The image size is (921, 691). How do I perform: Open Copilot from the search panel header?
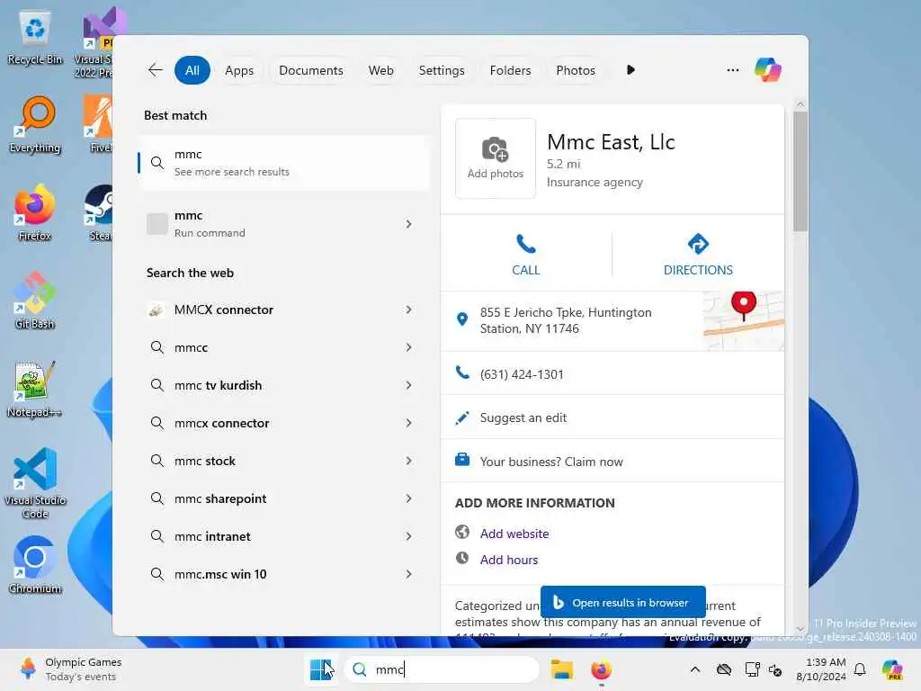[768, 70]
